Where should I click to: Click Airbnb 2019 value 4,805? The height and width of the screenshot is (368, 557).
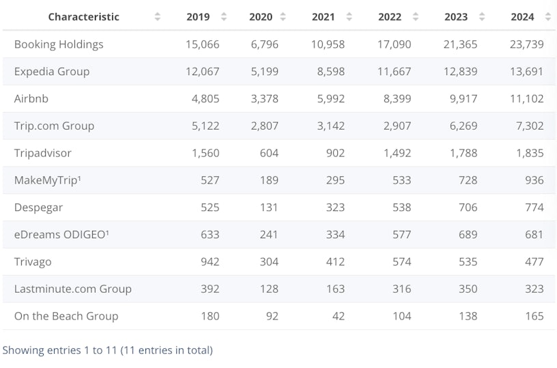coord(205,99)
